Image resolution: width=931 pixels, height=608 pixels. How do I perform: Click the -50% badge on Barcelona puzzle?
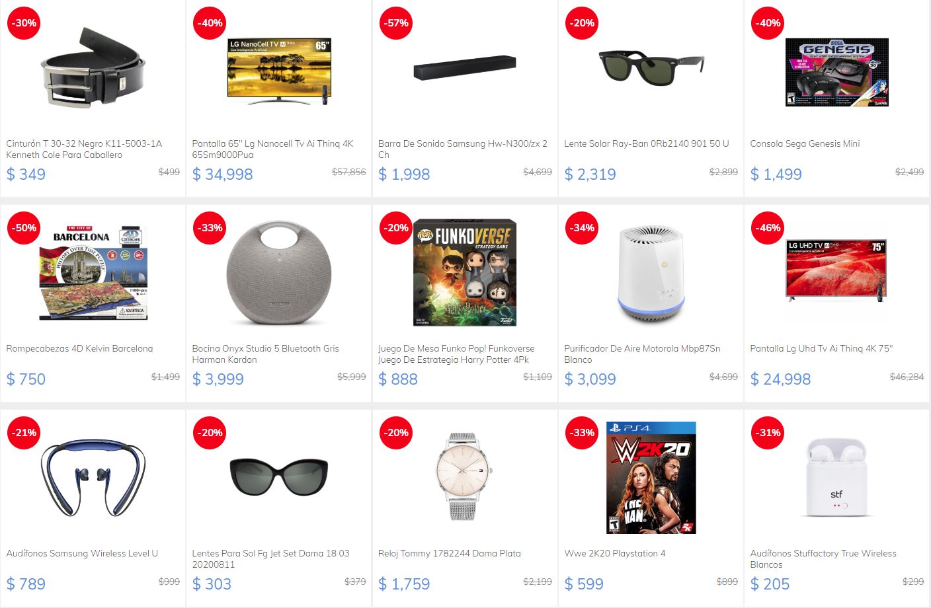24,229
